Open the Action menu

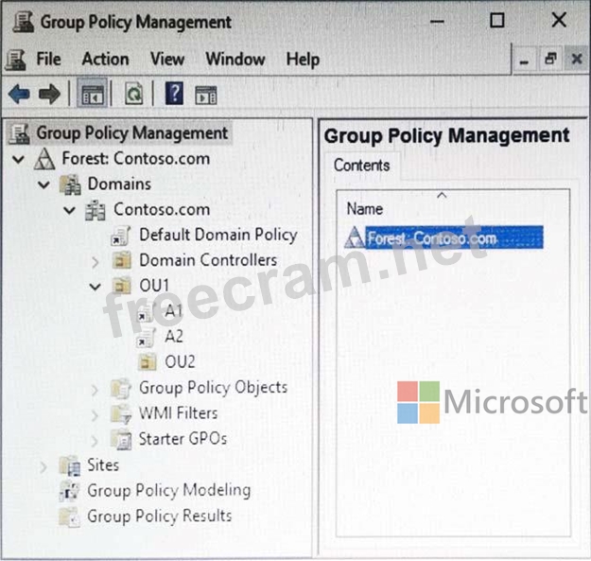[x=106, y=60]
